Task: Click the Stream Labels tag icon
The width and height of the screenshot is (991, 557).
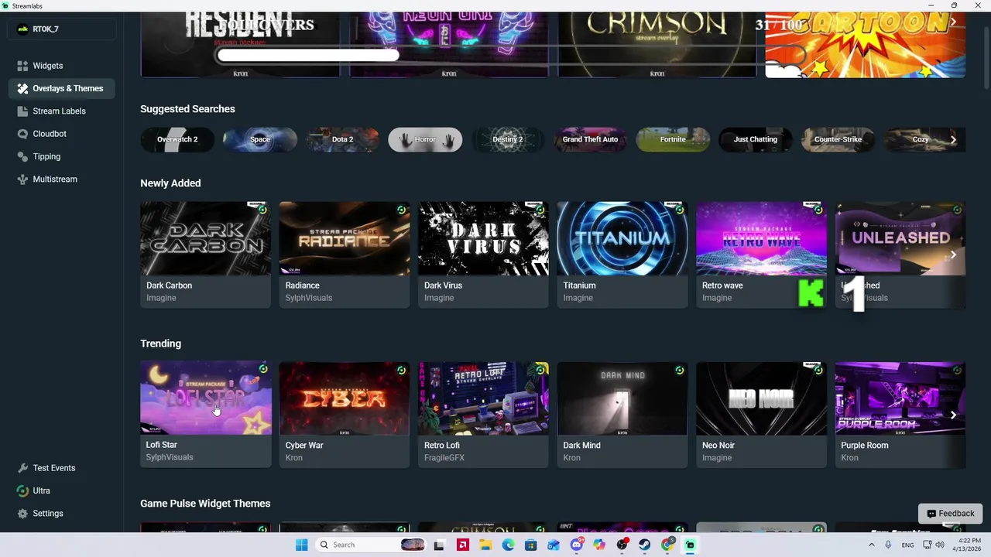Action: [22, 111]
